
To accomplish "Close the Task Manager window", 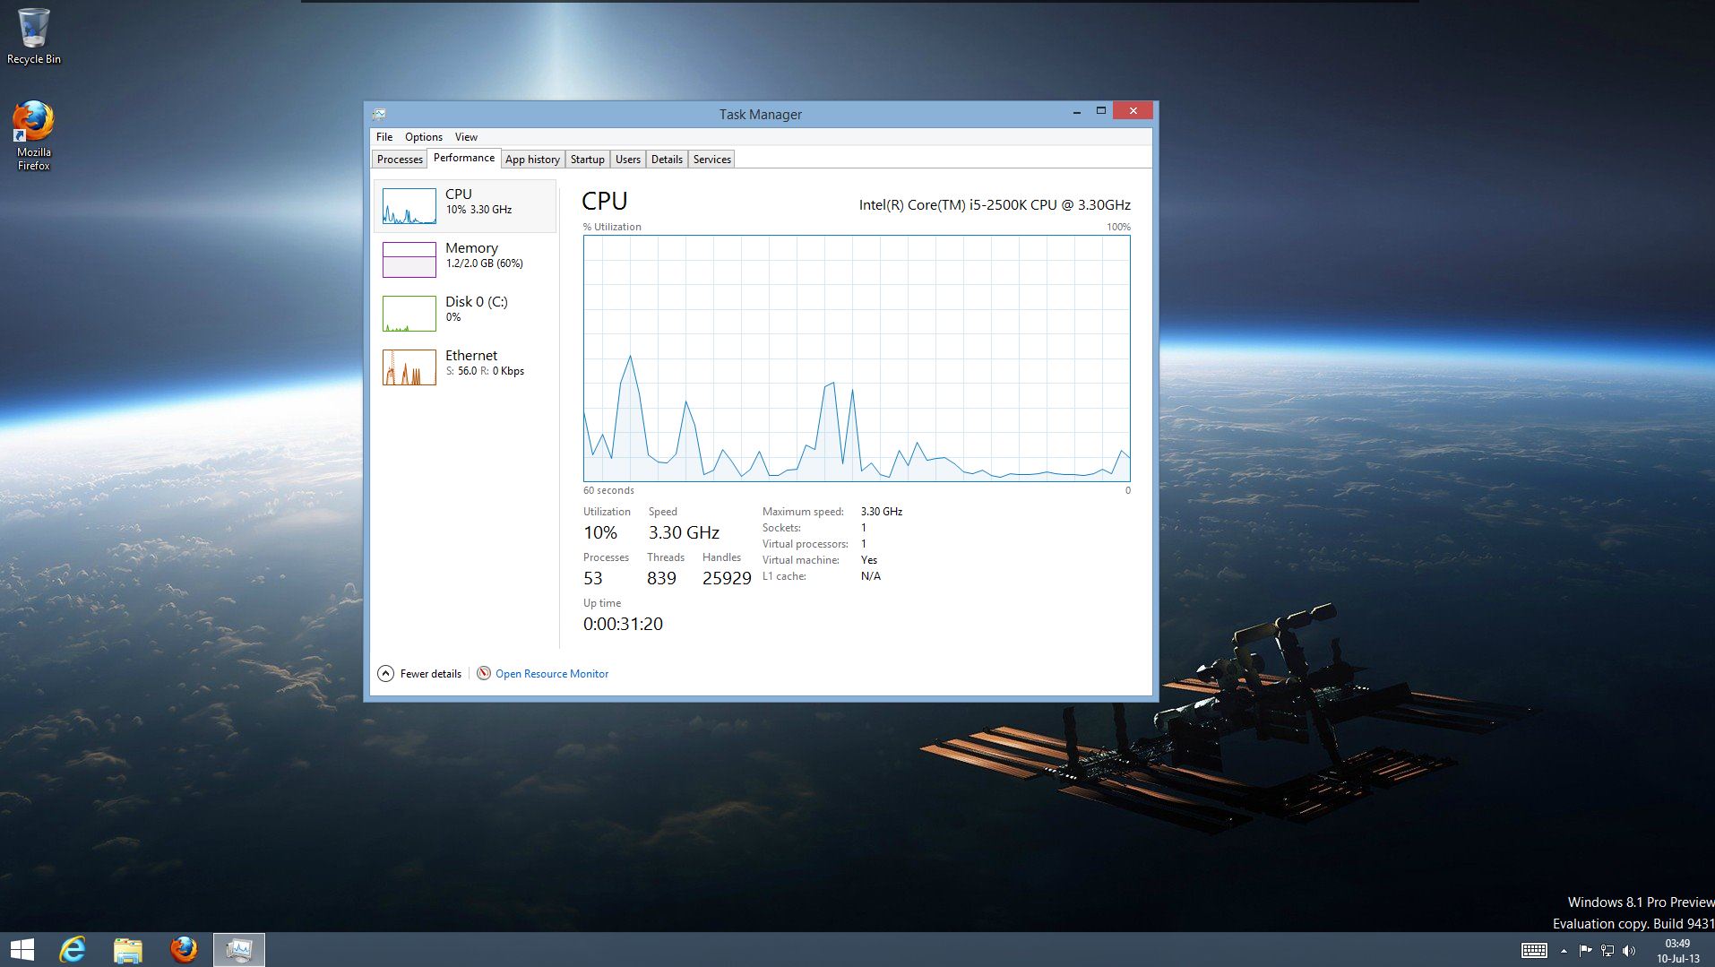I will pos(1133,111).
